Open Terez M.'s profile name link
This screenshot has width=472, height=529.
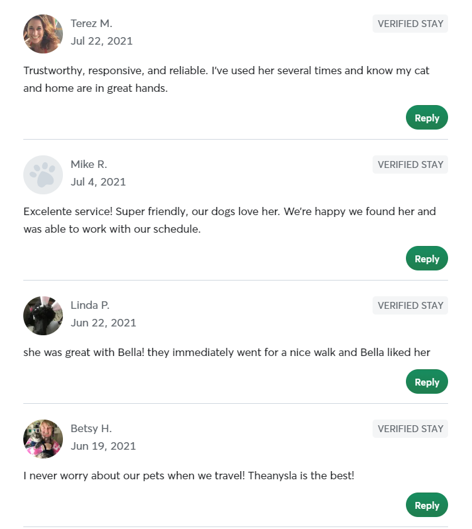pos(92,23)
